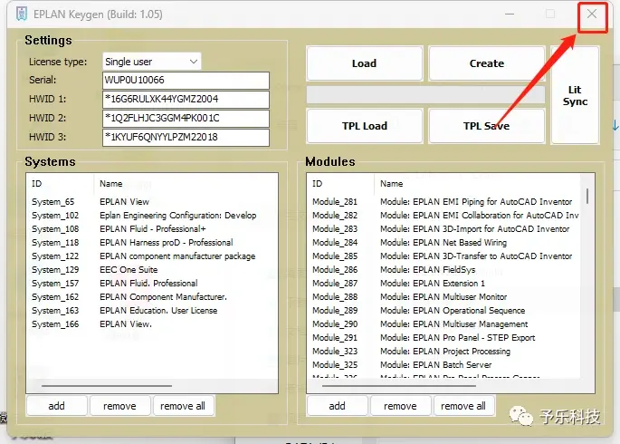
Task: Select the Module_325 Batch Server row
Action: [x=444, y=365]
